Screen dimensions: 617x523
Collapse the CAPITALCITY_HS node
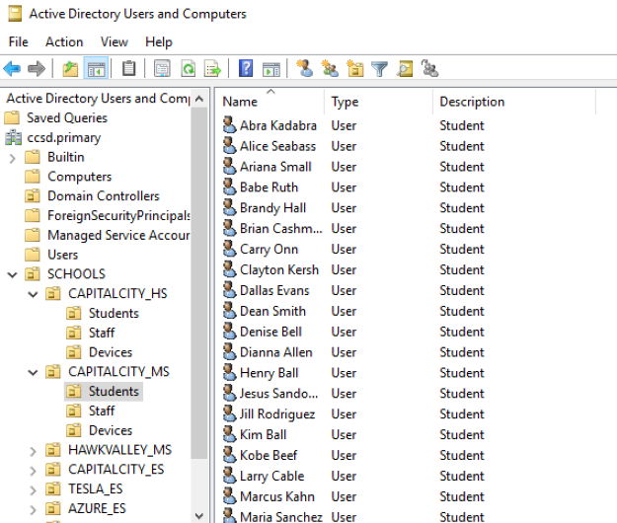click(33, 294)
